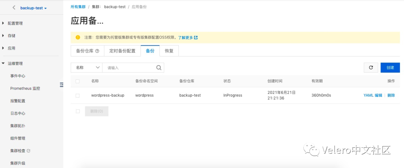The width and height of the screenshot is (404, 168).
Task: Switch to the 恢复 tab
Action: 169,51
